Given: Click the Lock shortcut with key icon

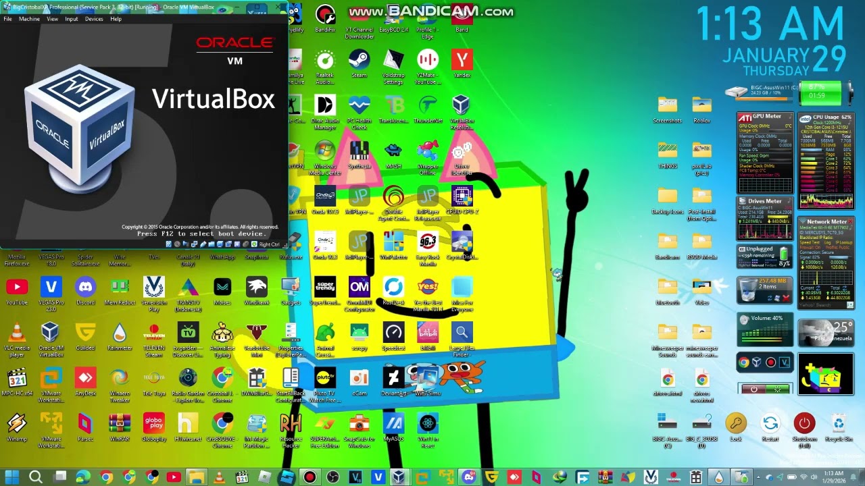Looking at the screenshot, I should click(x=736, y=427).
